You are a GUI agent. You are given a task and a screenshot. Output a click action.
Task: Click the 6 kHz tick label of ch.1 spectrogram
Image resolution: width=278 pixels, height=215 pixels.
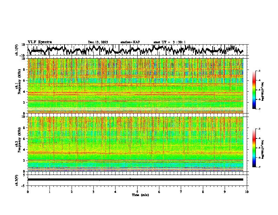[25, 80]
